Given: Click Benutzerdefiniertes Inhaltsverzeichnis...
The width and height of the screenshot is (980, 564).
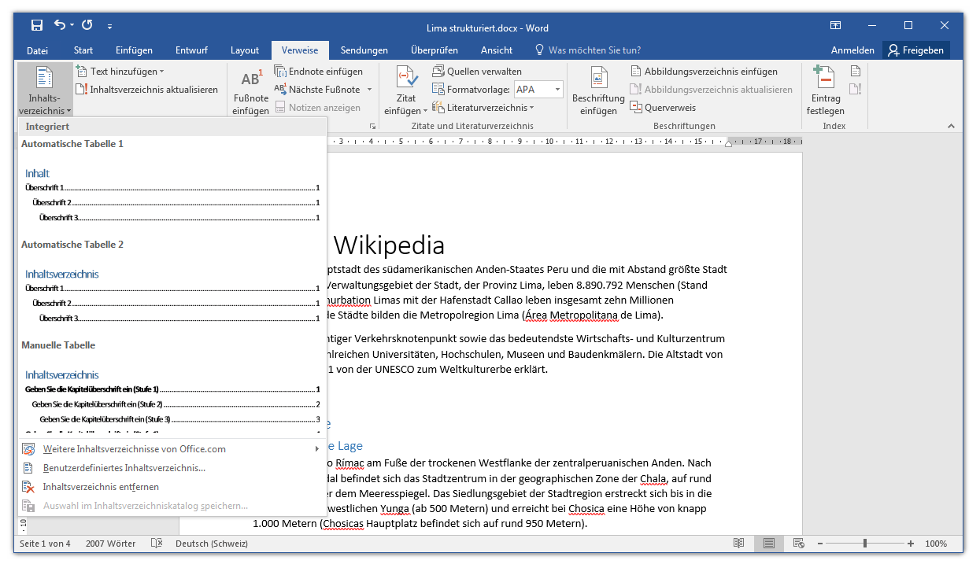Looking at the screenshot, I should tap(172, 468).
